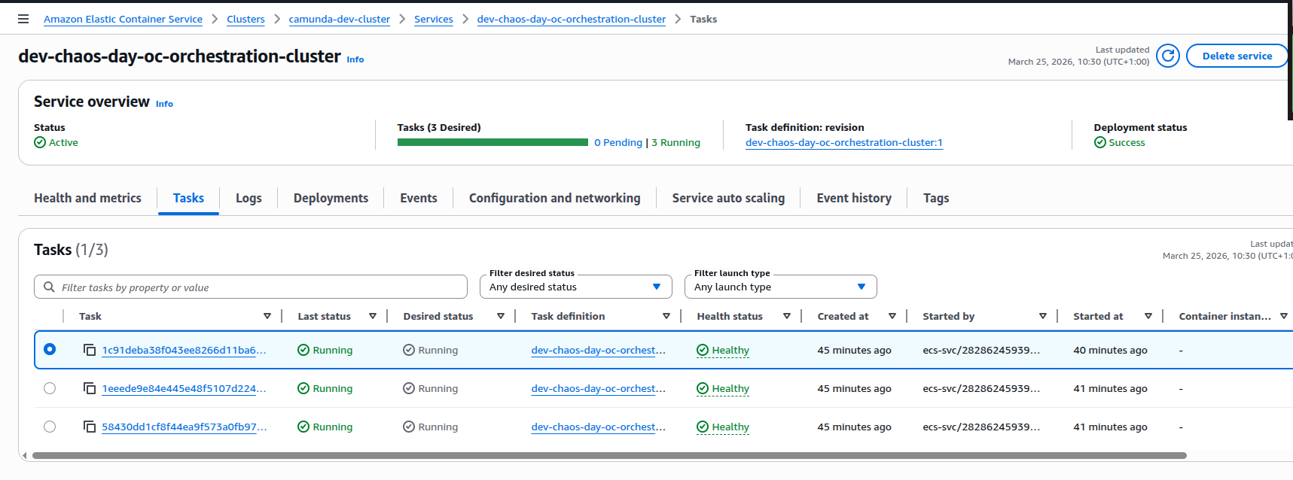This screenshot has width=1293, height=480.
Task: Click the Deployment status Success checkmark icon
Action: 1100,142
